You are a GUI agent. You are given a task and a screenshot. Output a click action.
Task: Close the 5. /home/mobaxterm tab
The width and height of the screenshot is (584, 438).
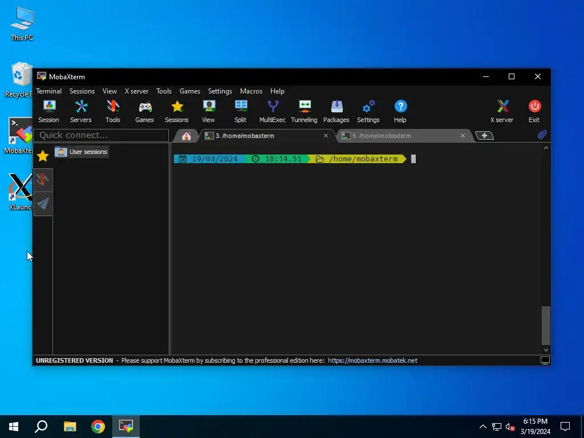click(x=463, y=136)
